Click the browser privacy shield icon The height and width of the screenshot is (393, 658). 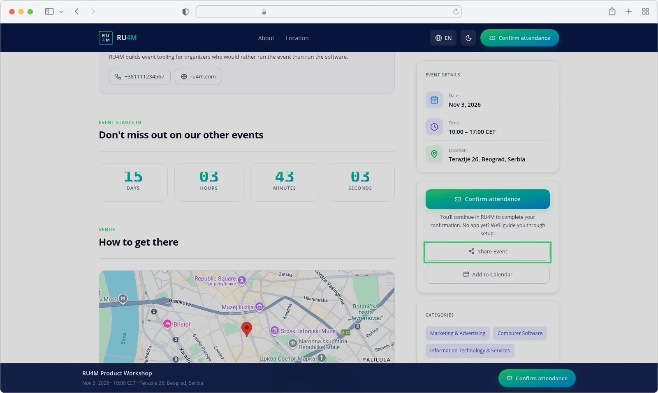[185, 12]
